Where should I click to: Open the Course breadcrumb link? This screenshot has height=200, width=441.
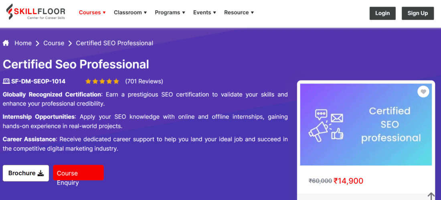54,43
